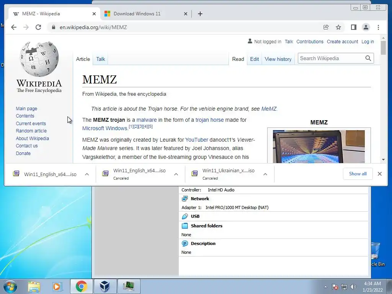
Task: Click the padlock site info icon
Action: pos(53,27)
